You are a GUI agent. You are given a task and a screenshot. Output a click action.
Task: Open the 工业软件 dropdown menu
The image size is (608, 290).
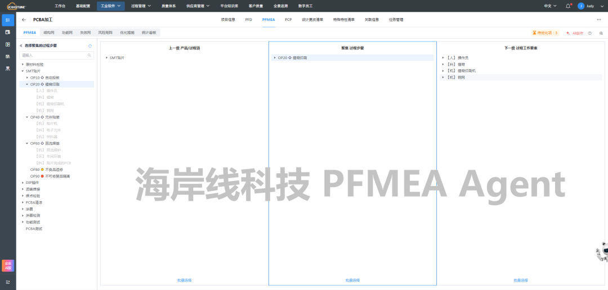[110, 6]
